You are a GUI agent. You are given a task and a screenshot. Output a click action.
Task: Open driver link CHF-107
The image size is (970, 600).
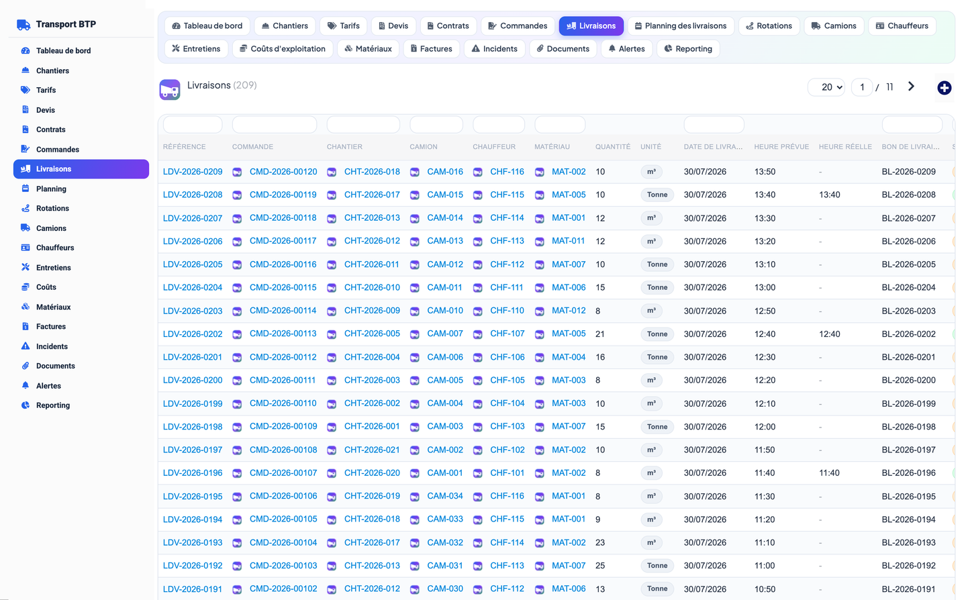[507, 334]
